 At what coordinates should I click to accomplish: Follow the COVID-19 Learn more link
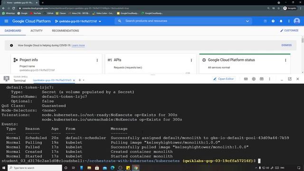pos(78,46)
